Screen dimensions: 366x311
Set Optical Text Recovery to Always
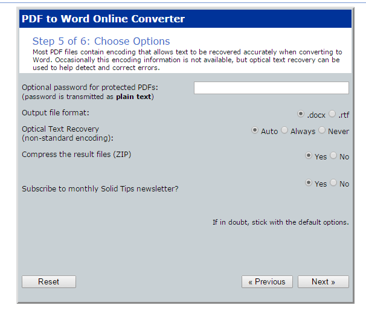[284, 130]
